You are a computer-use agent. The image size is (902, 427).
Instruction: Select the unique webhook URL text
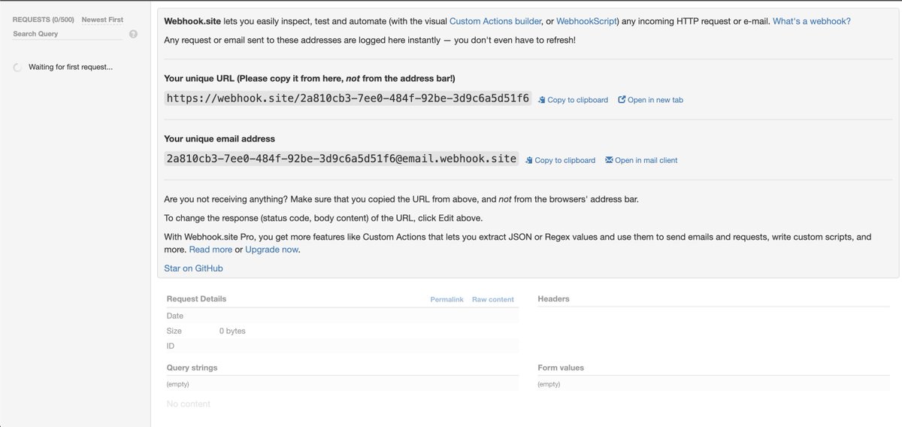coord(348,98)
